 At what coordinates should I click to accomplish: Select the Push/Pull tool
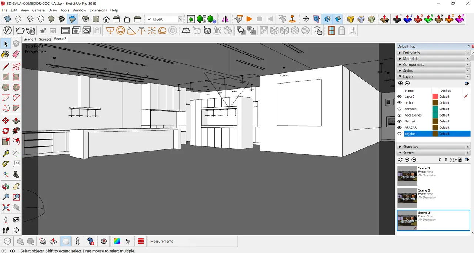(16, 121)
